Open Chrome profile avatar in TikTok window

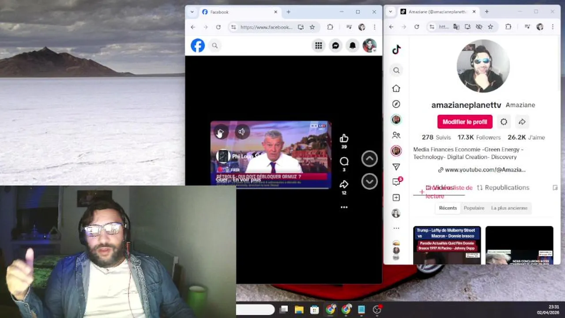[x=540, y=27]
